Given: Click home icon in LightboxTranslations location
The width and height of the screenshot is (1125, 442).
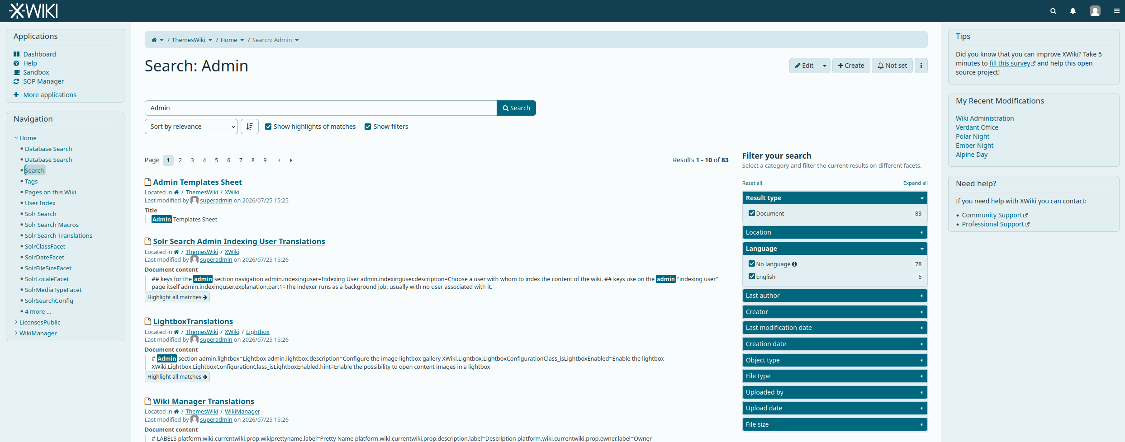Looking at the screenshot, I should tap(176, 332).
